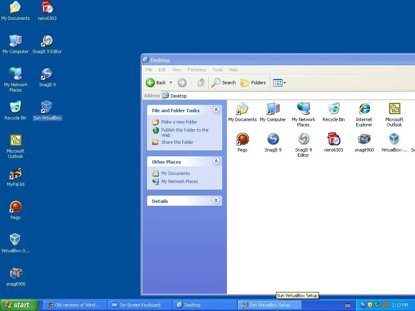Collapse the File and Folder Tasks panel

[216, 110]
